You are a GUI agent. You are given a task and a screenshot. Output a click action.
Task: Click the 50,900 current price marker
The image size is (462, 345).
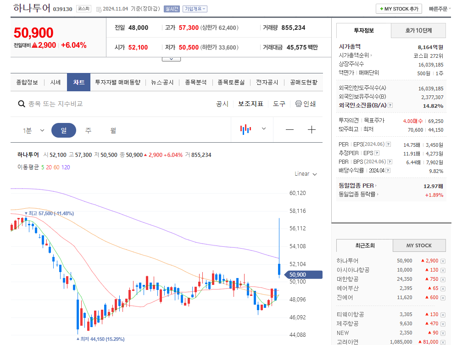tap(303, 275)
